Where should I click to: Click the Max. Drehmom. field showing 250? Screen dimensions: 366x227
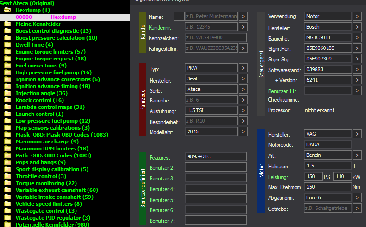pyautogui.click(x=328, y=187)
